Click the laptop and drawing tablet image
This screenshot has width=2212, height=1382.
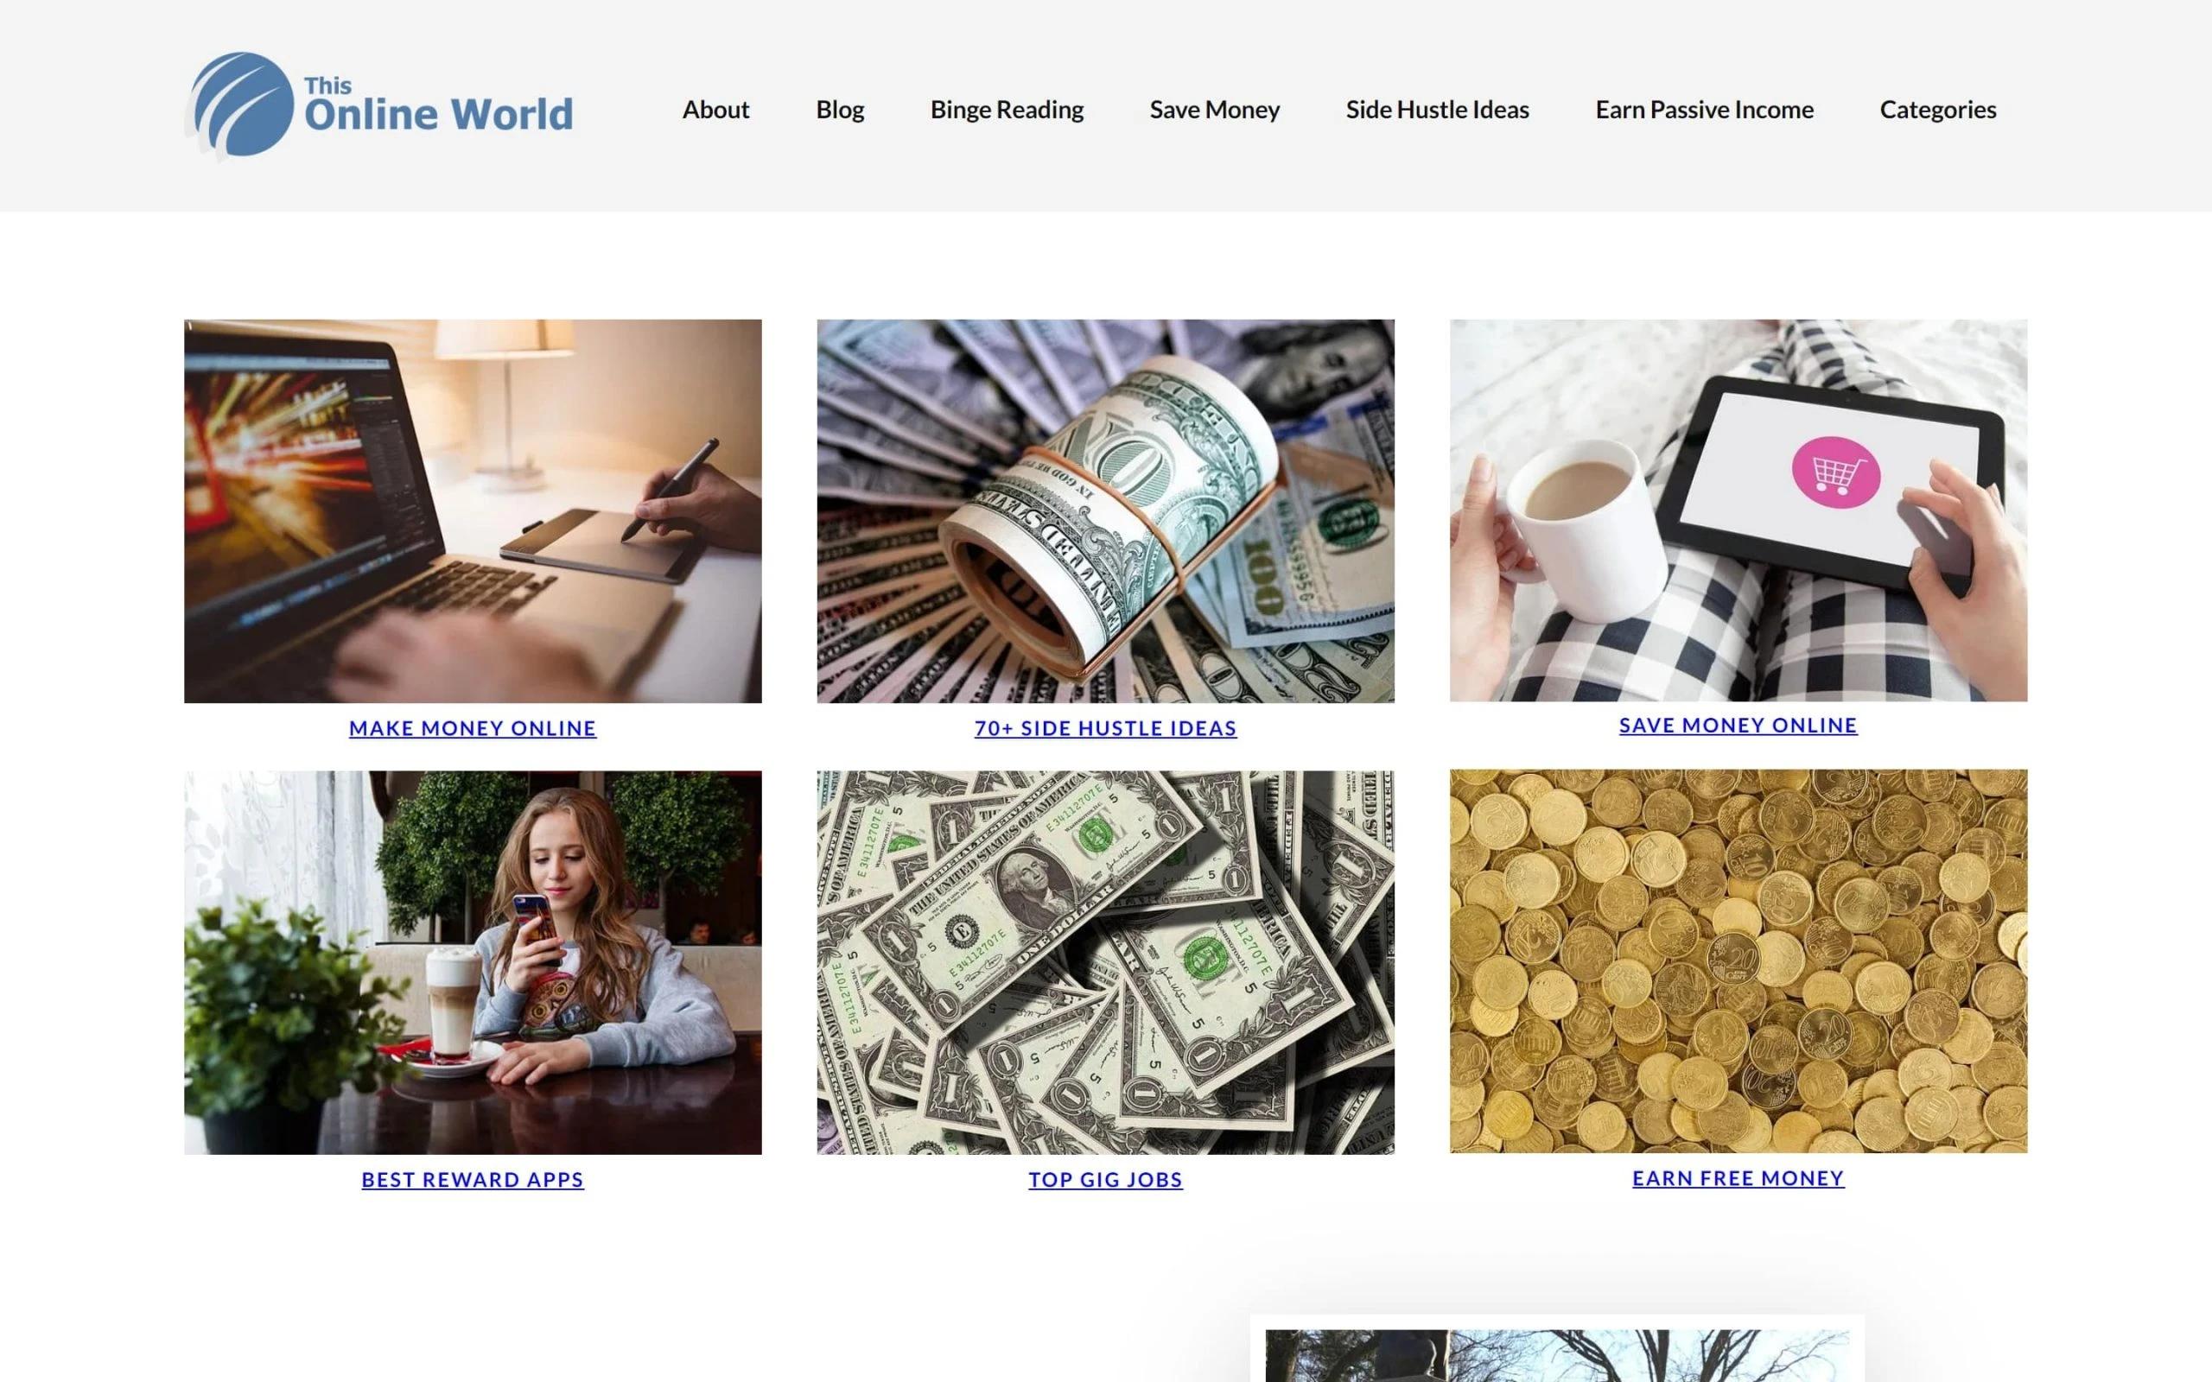(x=473, y=511)
